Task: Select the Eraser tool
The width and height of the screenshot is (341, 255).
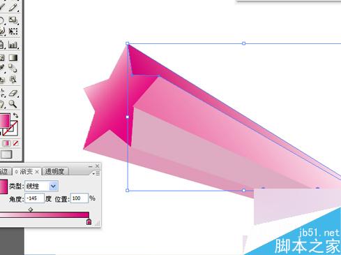Action: coord(13,93)
